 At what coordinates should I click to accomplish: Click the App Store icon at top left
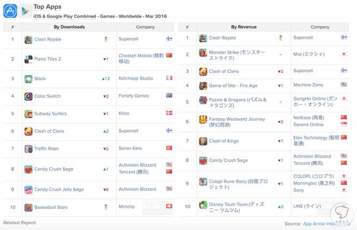[9, 11]
